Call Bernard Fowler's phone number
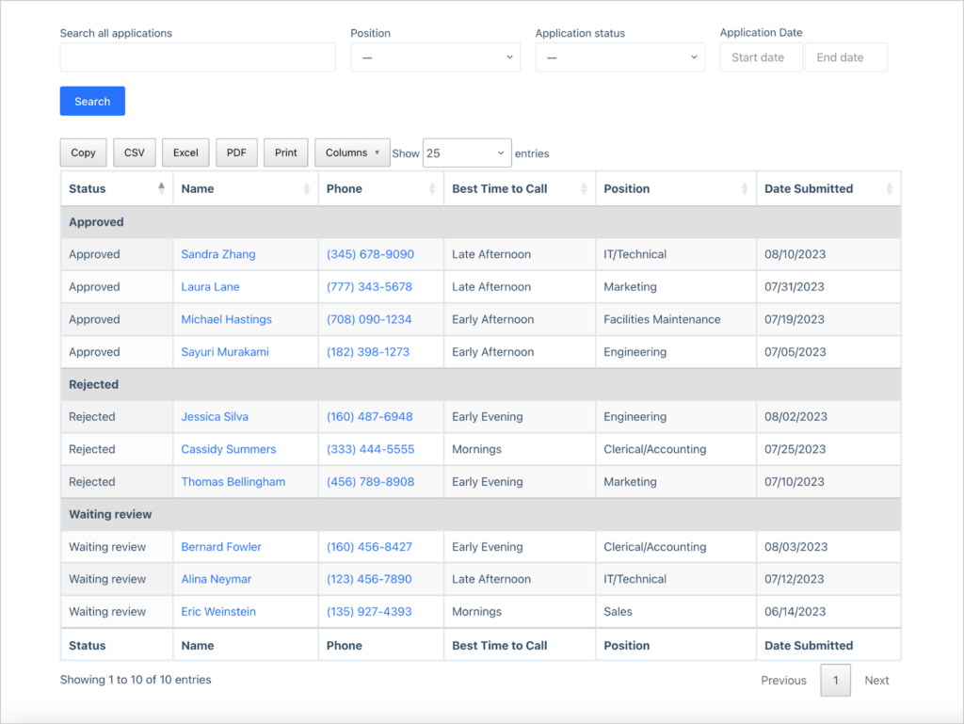This screenshot has width=964, height=724. (370, 546)
